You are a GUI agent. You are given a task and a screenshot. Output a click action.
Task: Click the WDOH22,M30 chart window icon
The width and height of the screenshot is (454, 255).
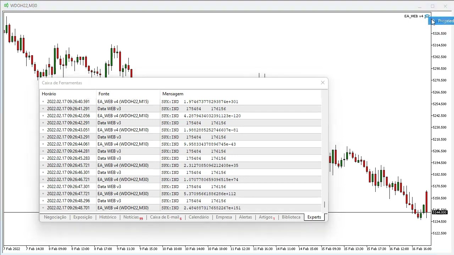[x=6, y=5]
